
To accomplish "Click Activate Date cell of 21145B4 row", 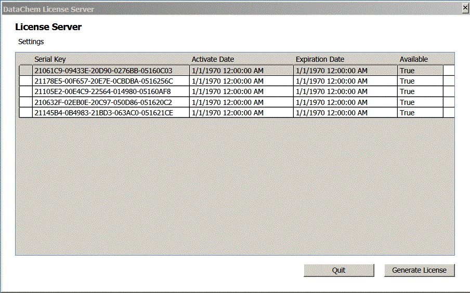I will (241, 113).
